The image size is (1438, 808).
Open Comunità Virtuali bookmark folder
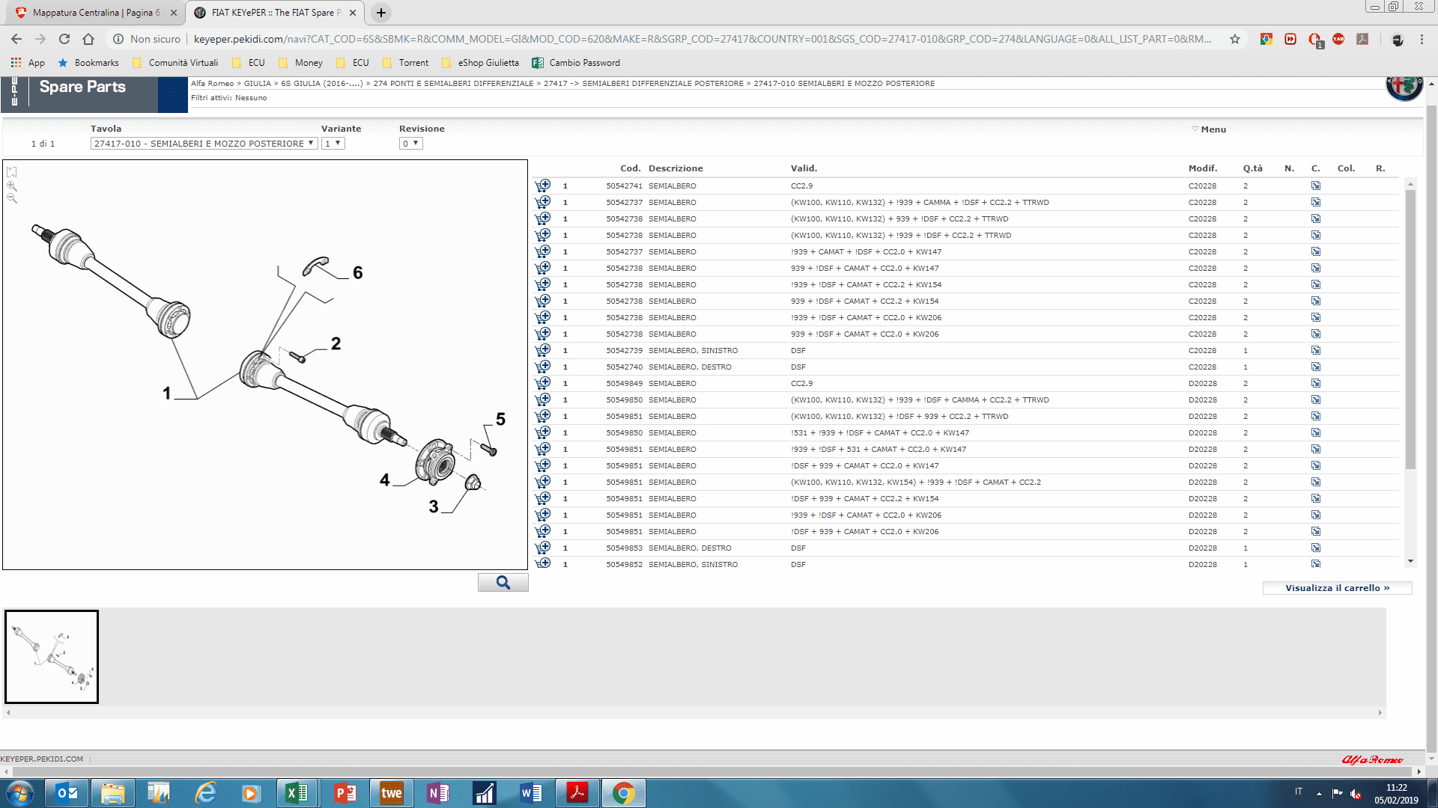pyautogui.click(x=176, y=63)
